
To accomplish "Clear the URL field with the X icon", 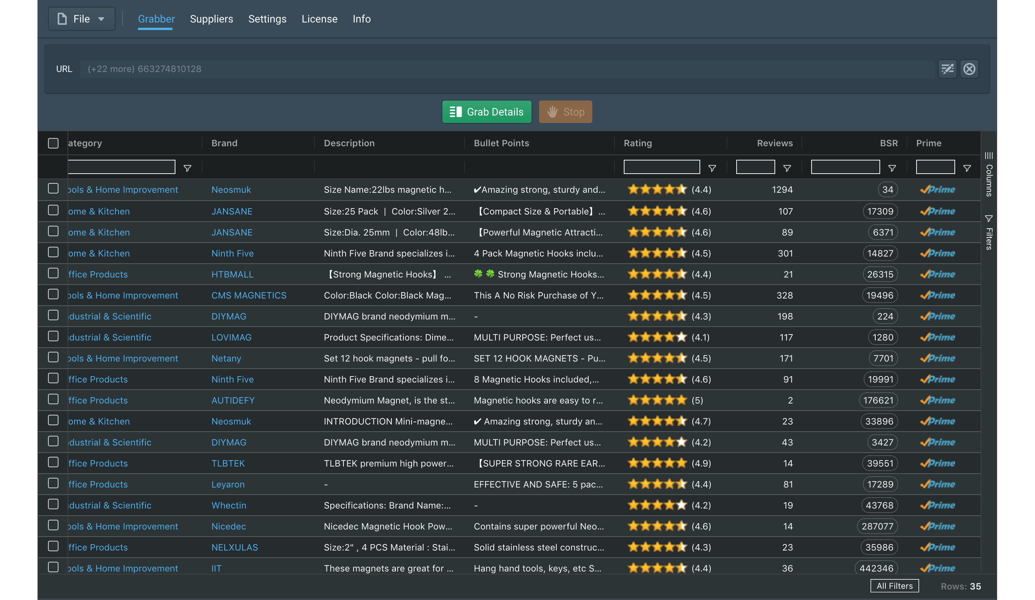I will coord(969,69).
